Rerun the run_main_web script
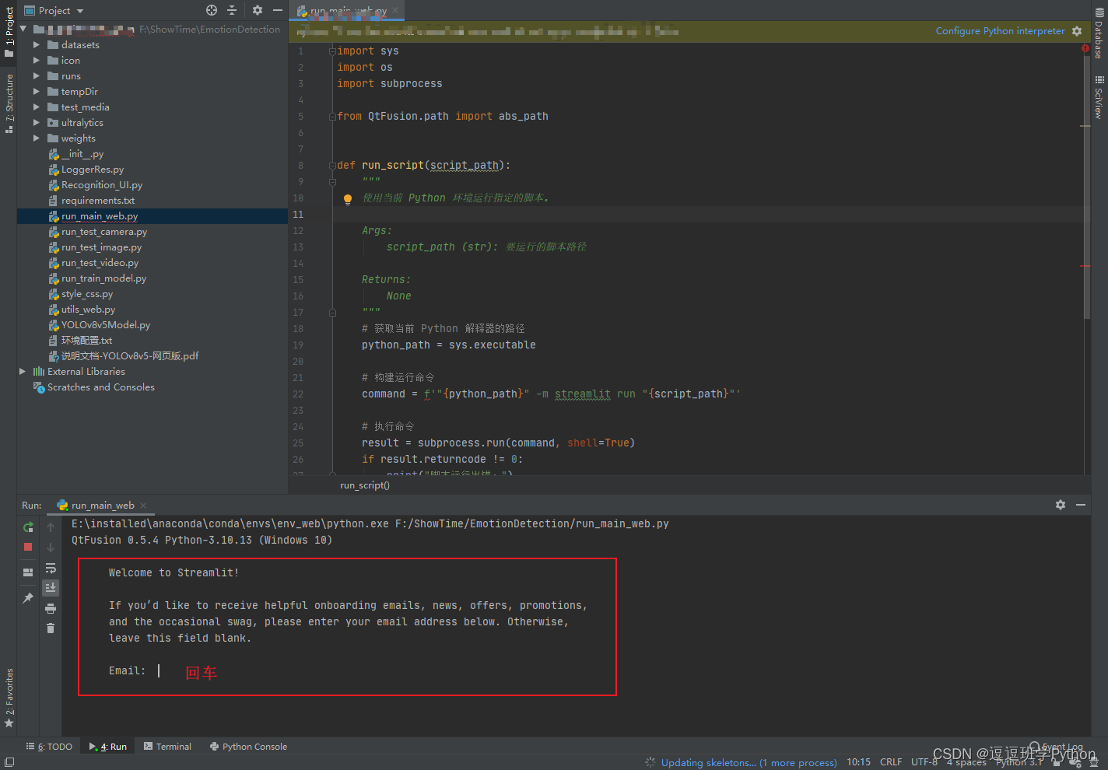Viewport: 1108px width, 770px height. (28, 527)
